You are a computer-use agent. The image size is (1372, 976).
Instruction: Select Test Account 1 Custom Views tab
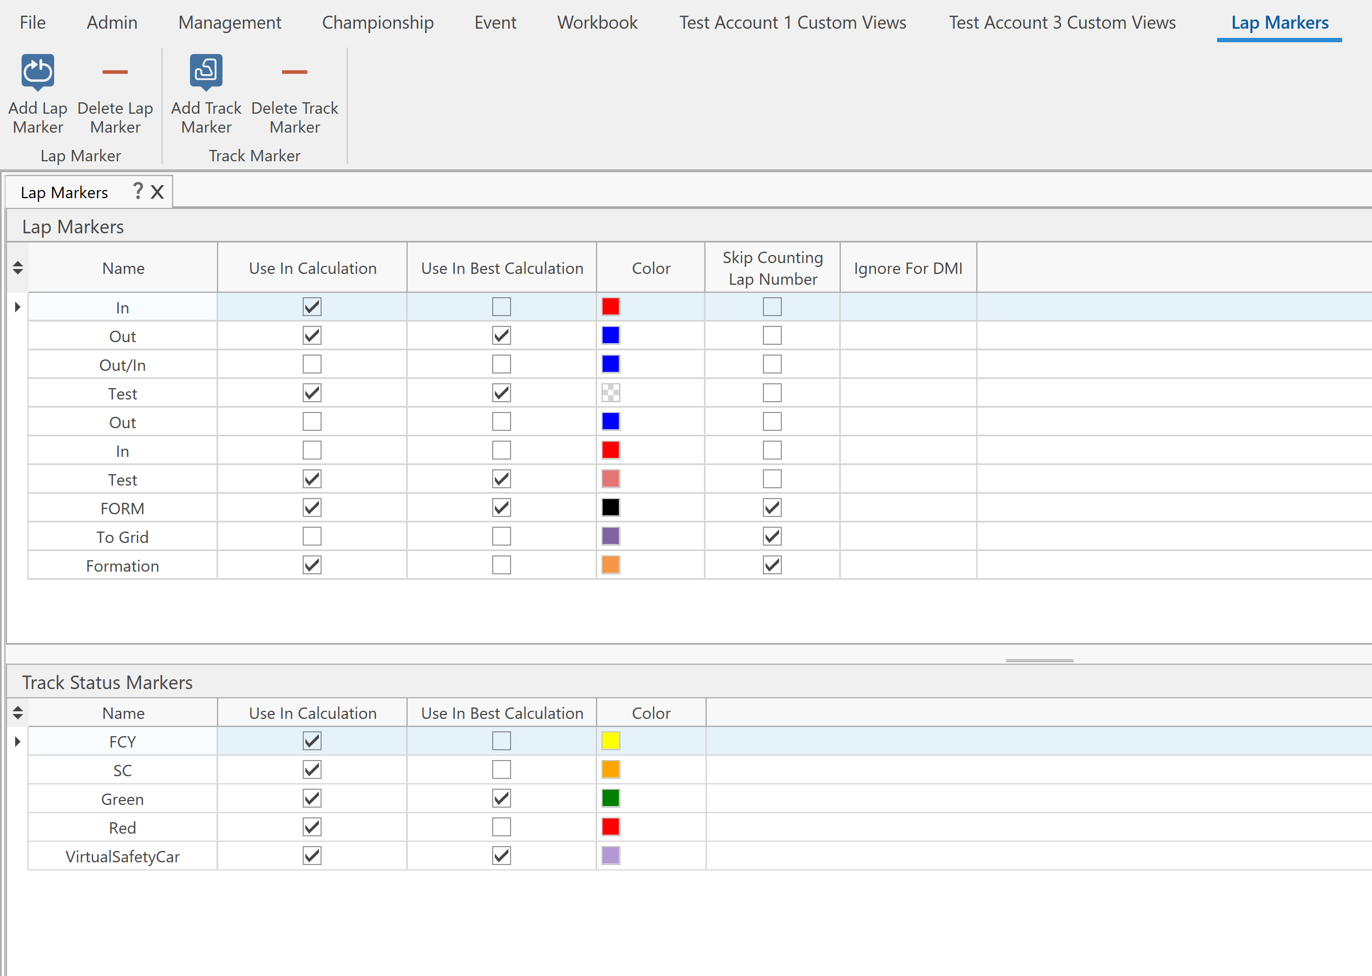793,23
